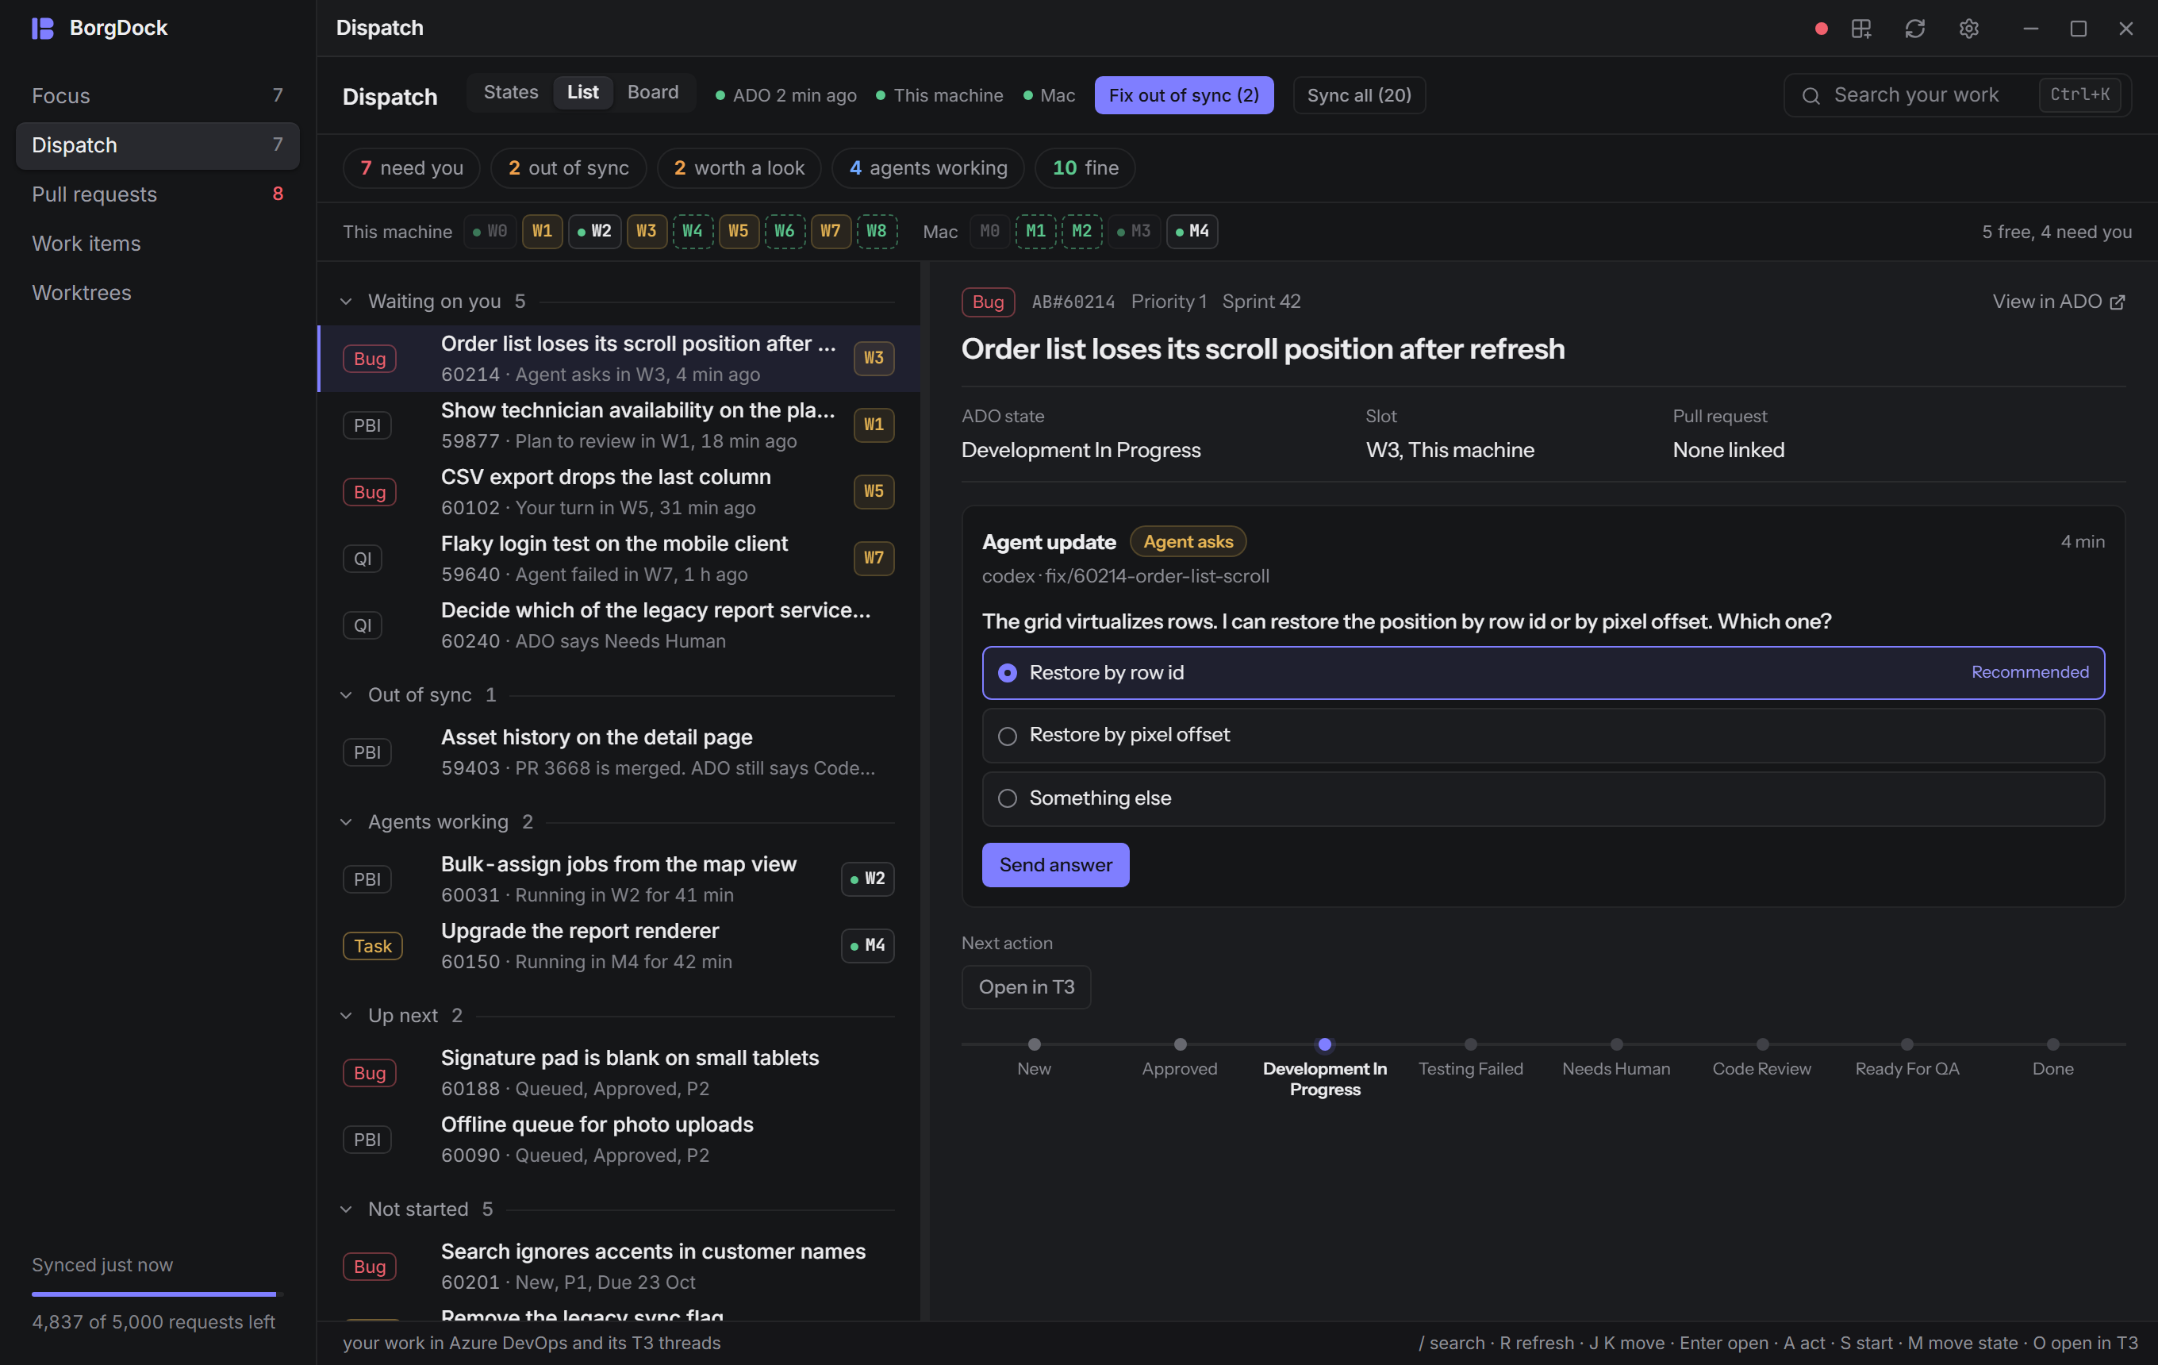2158x1365 pixels.
Task: Click the Done state marker
Action: 2052,1045
